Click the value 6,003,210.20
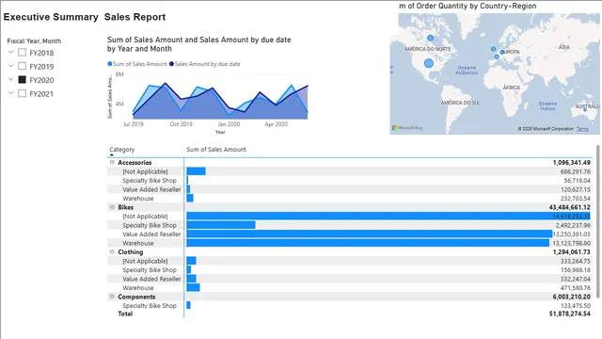 point(572,297)
